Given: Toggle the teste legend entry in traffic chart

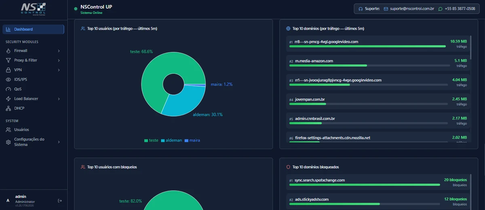Looking at the screenshot, I should [151, 140].
